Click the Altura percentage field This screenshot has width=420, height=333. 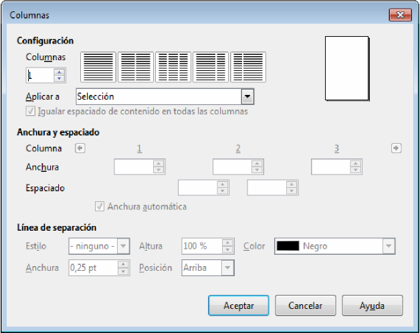[202, 246]
